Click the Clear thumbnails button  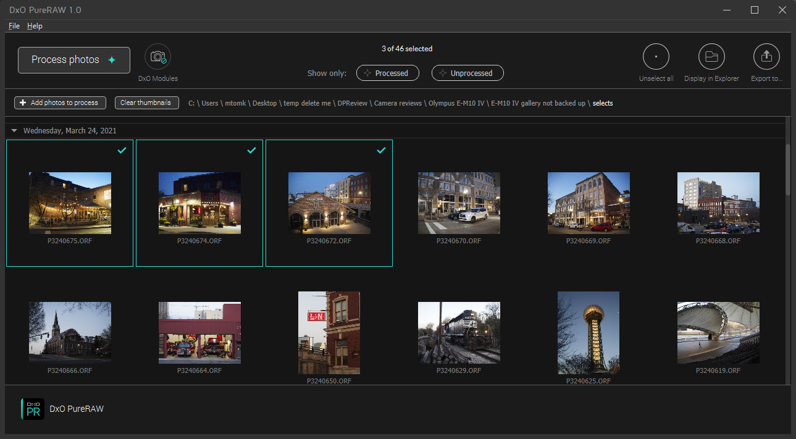point(146,102)
